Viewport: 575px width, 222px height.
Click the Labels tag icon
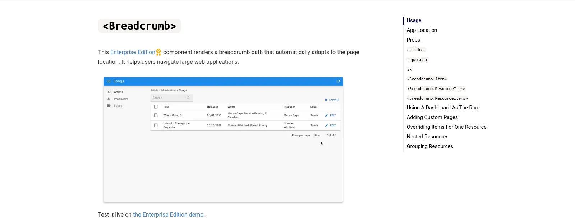click(109, 106)
